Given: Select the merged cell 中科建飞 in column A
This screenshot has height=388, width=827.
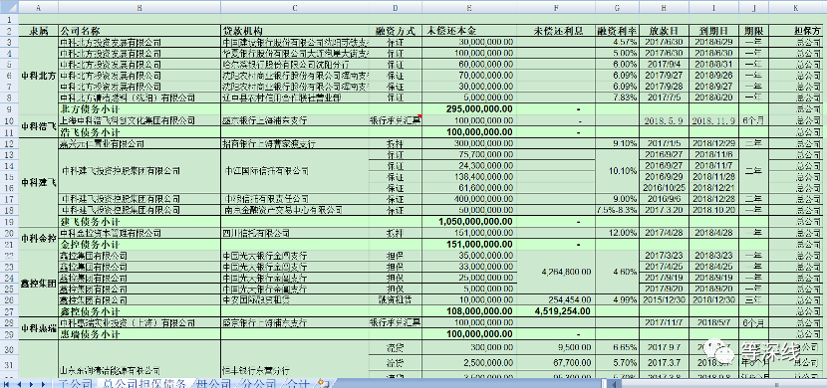Looking at the screenshot, I should [38, 182].
